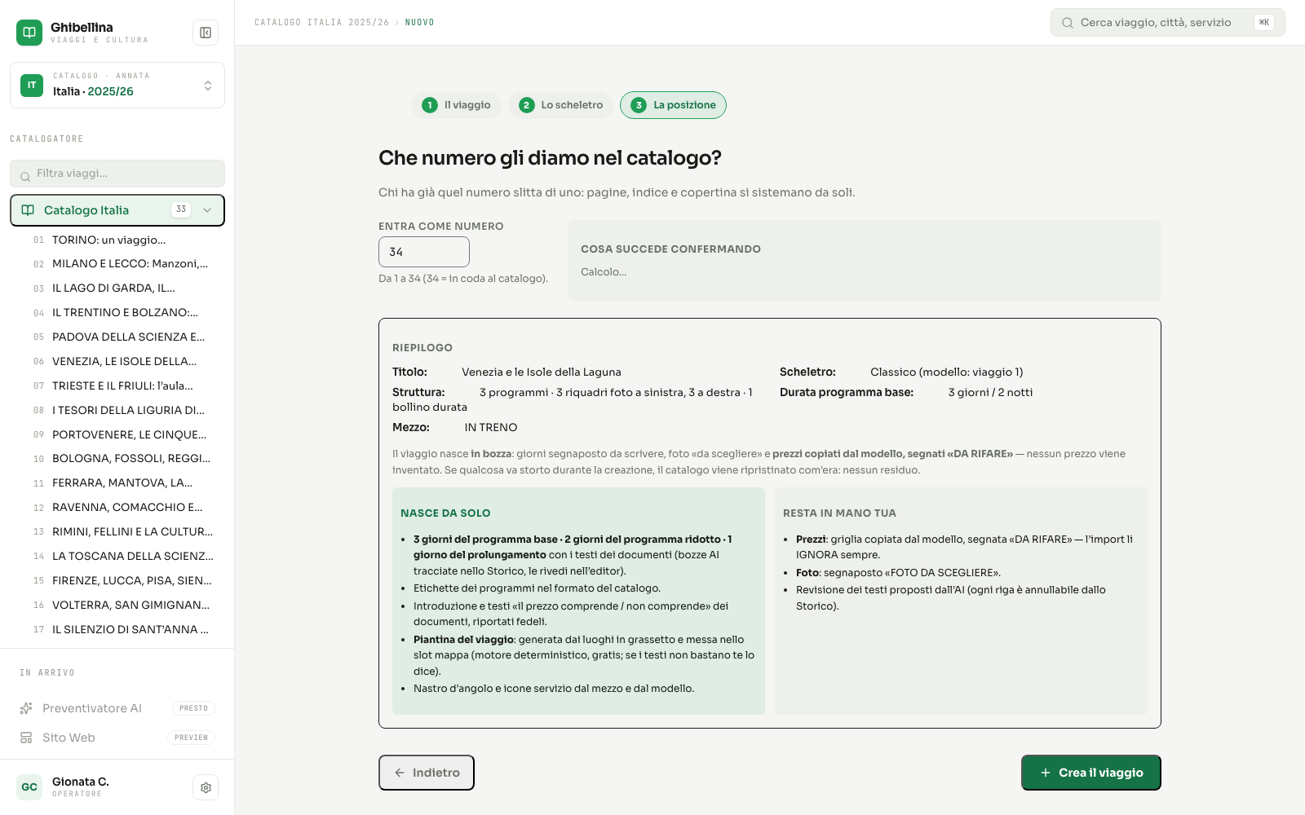1305x815 pixels.
Task: Click the PREVIEW badge
Action: pyautogui.click(x=191, y=738)
